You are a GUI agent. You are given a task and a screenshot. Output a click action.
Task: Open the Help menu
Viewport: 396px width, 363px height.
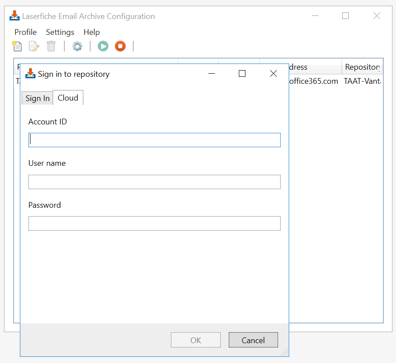[92, 32]
